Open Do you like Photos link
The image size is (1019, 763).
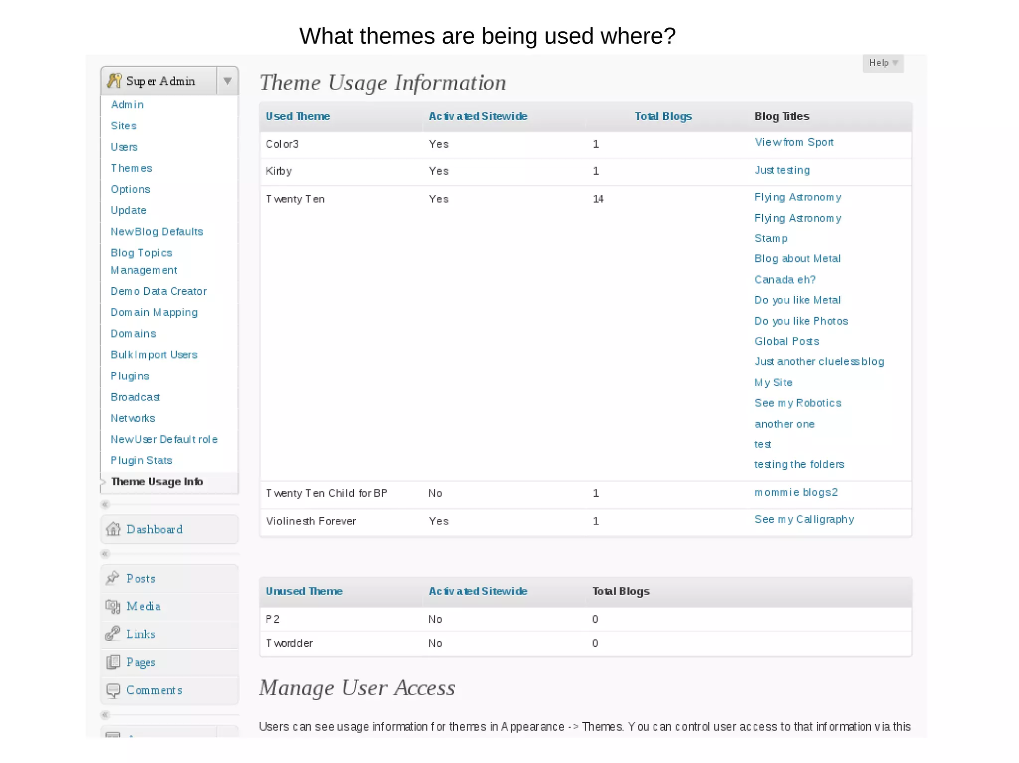pyautogui.click(x=801, y=321)
